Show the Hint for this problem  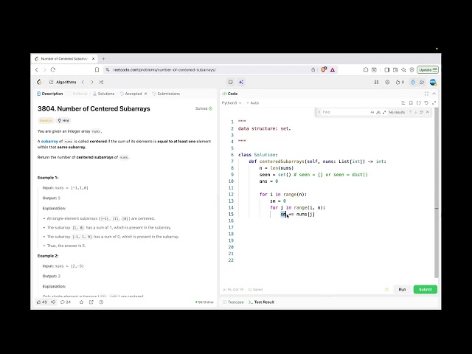click(x=63, y=120)
